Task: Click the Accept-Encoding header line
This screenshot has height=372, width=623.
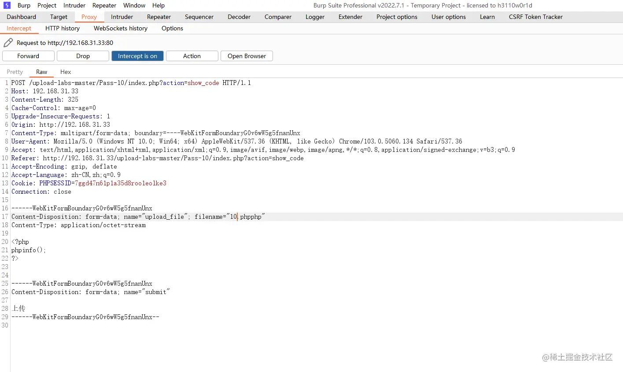Action: pos(64,166)
